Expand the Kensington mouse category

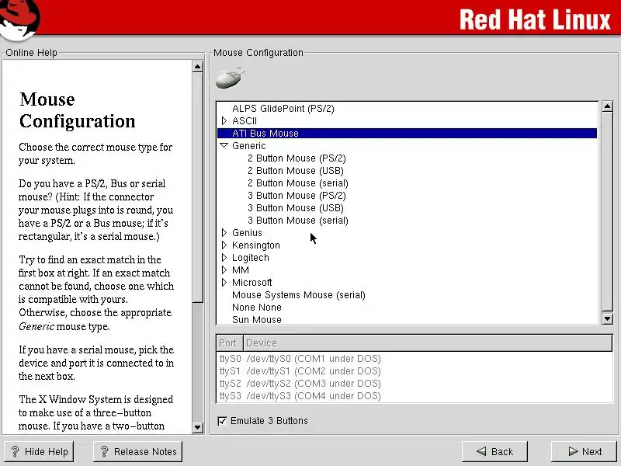coord(224,245)
